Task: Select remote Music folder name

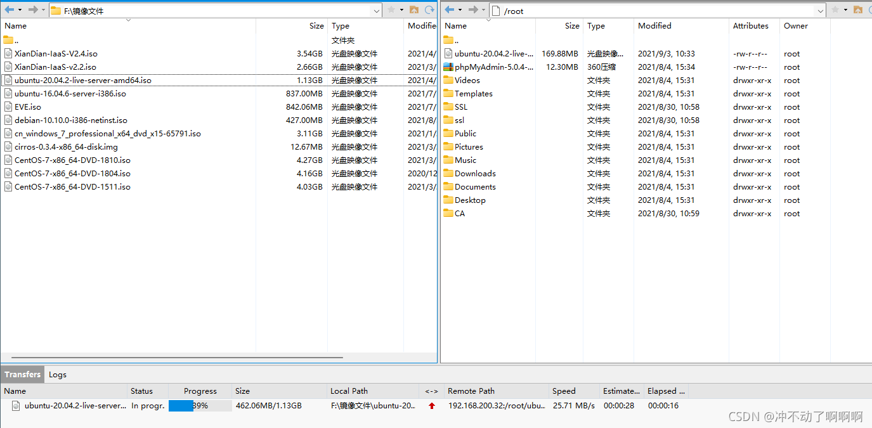Action: (465, 160)
